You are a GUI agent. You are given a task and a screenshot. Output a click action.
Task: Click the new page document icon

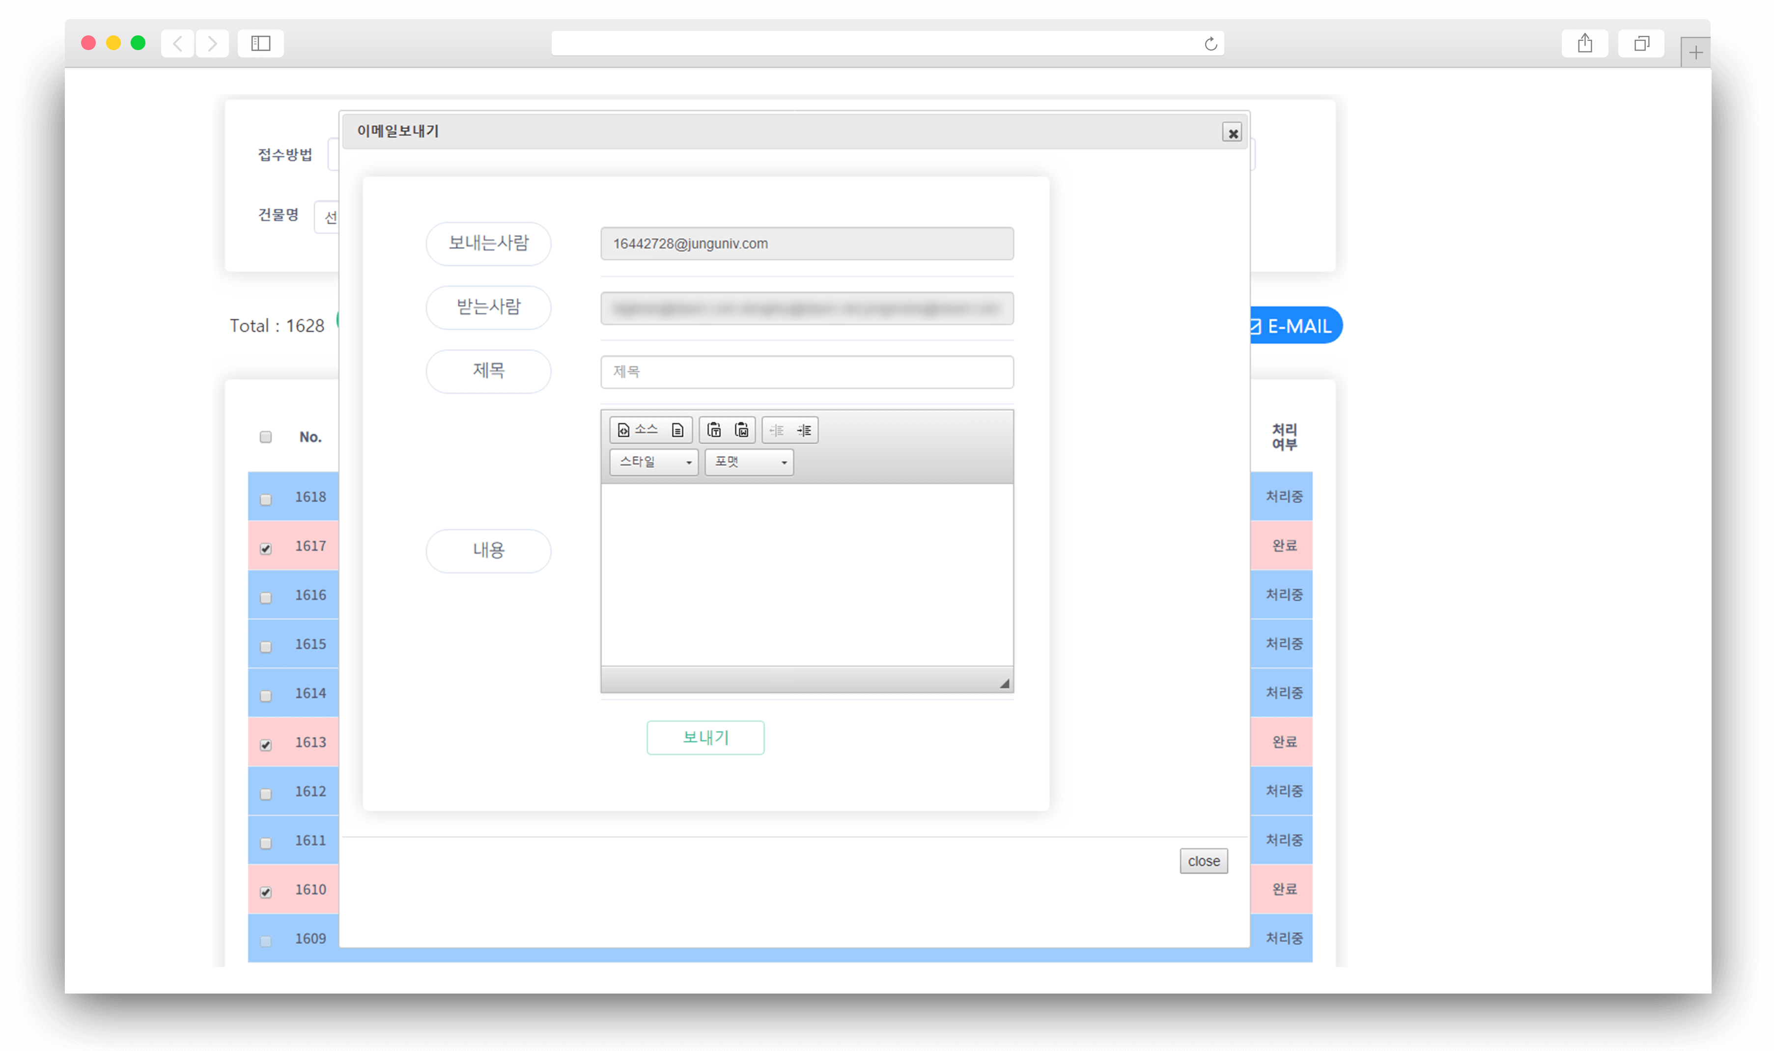pos(677,430)
